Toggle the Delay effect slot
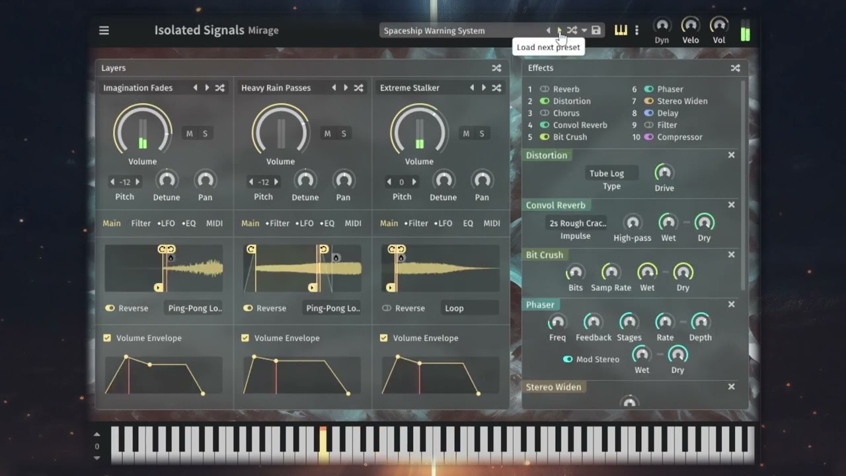Image resolution: width=846 pixels, height=476 pixels. (x=649, y=113)
